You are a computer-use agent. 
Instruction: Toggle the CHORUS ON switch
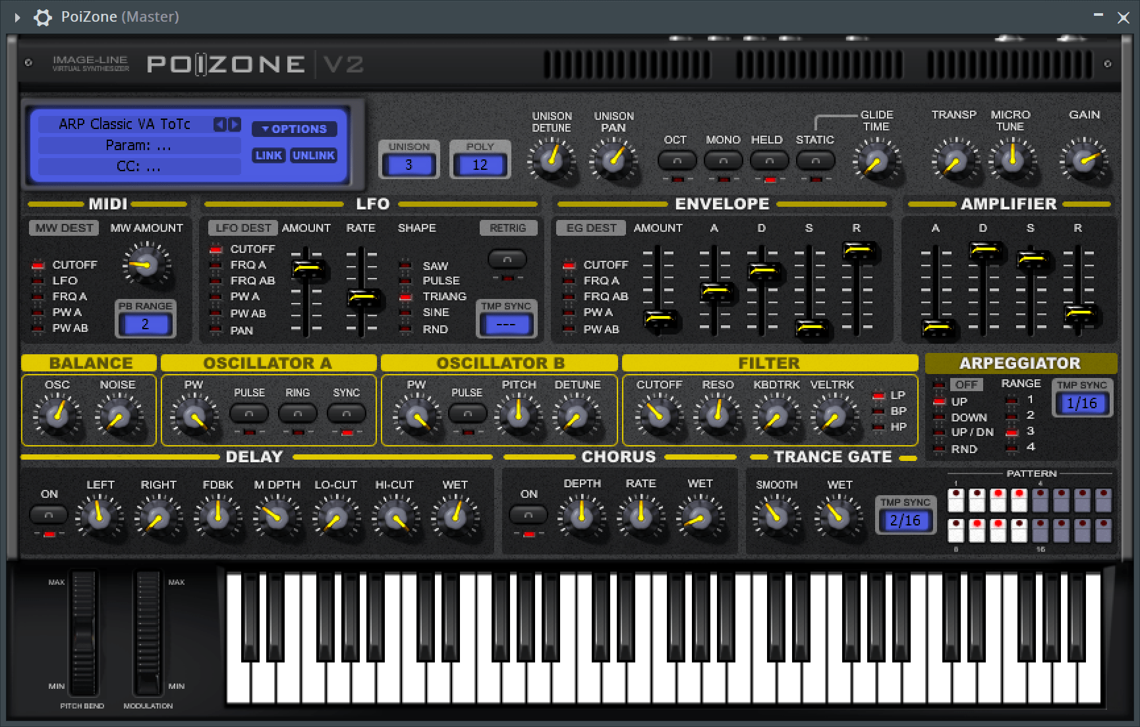click(x=528, y=514)
